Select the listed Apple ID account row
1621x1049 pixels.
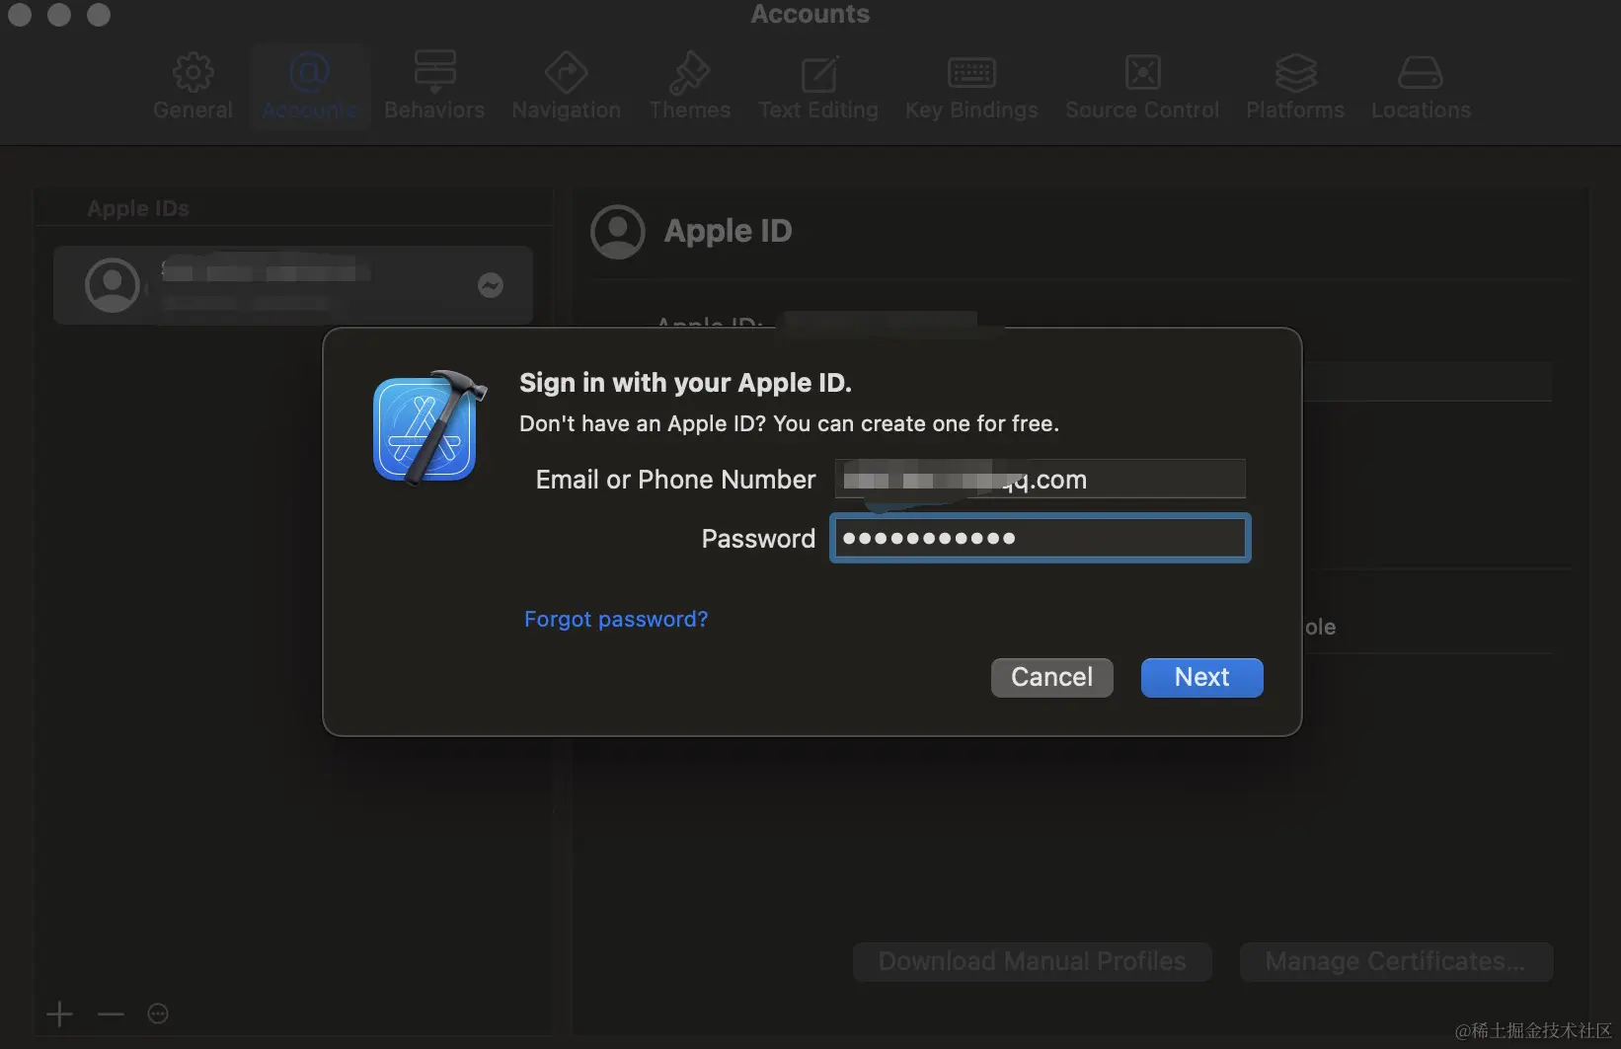(293, 285)
